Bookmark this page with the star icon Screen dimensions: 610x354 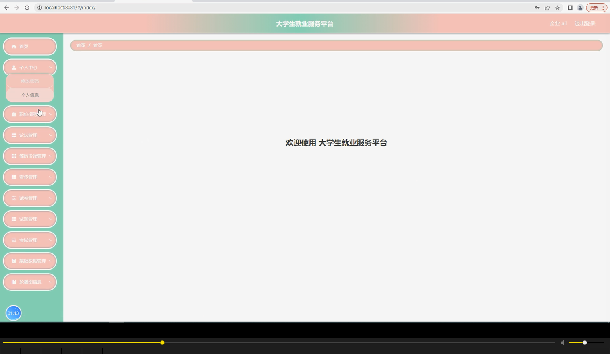tap(557, 7)
